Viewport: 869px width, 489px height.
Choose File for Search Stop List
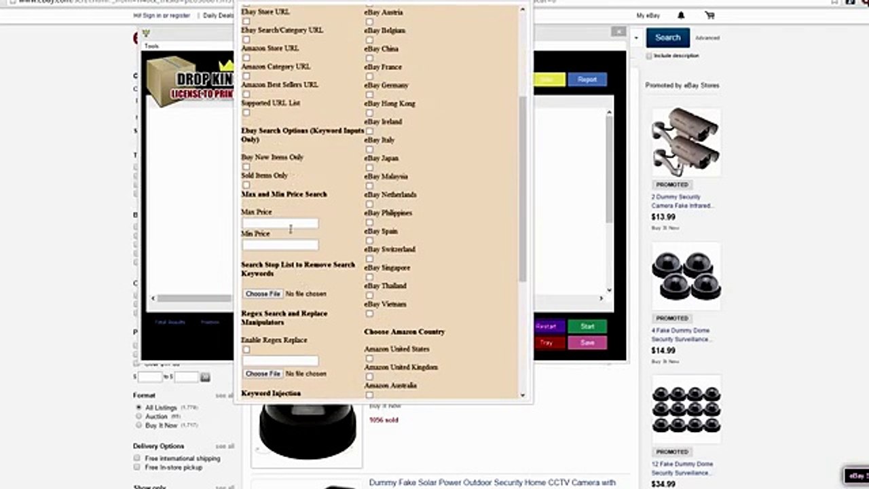pyautogui.click(x=263, y=294)
